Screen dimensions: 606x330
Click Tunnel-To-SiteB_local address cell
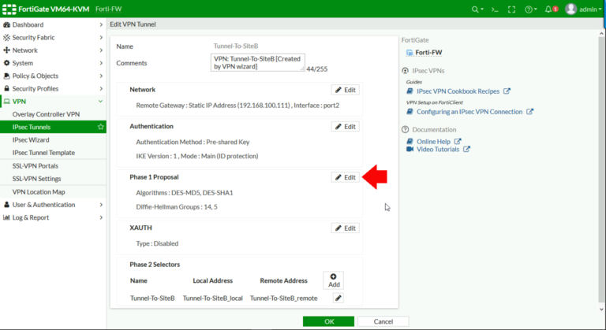212,298
